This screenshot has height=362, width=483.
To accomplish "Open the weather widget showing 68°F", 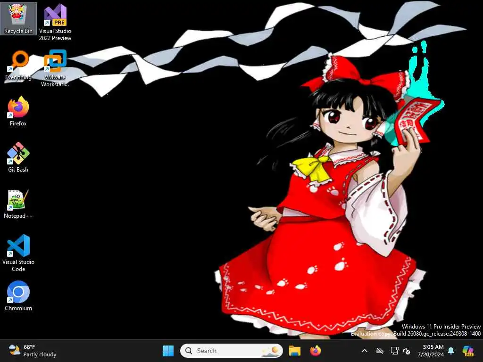I will (x=33, y=351).
